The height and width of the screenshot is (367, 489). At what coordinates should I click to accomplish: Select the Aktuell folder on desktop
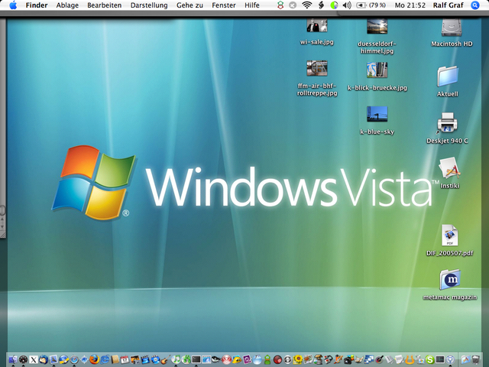point(448,76)
